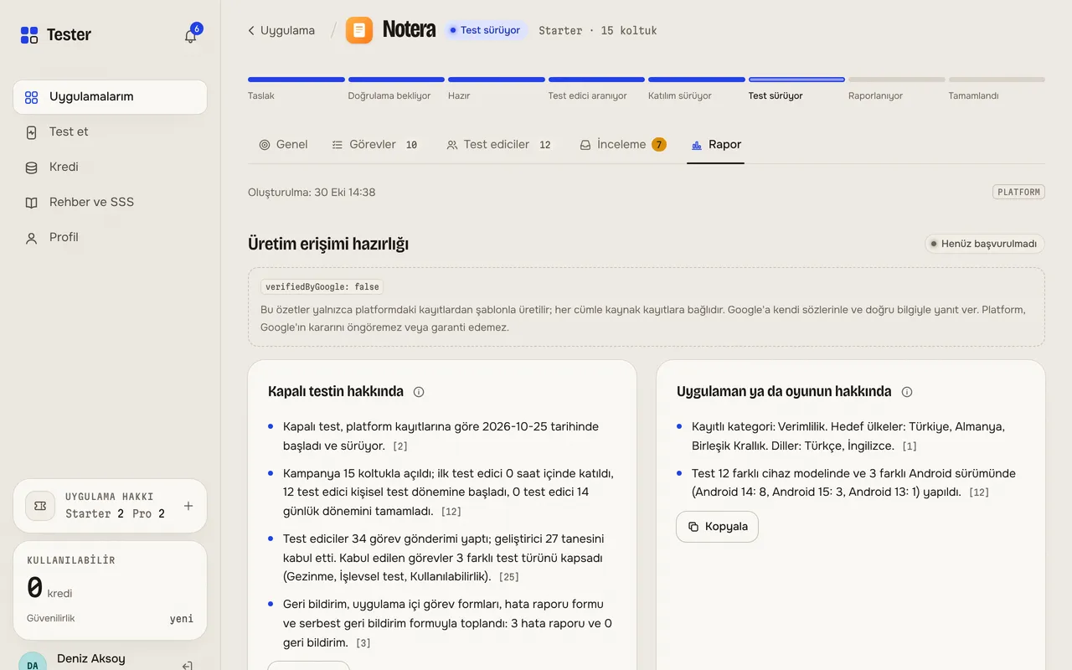Click the Starter · 15 koltuk text

[598, 31]
